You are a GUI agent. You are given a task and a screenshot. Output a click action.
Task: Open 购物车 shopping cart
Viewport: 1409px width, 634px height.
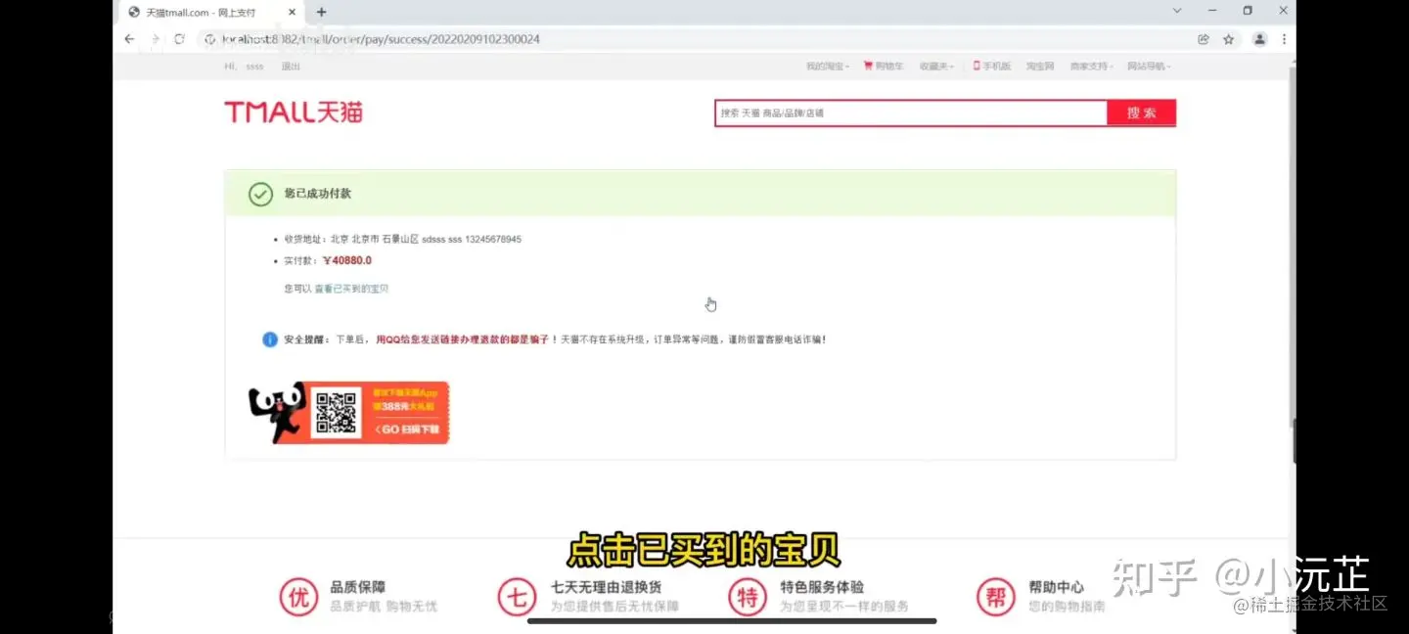pyautogui.click(x=889, y=67)
